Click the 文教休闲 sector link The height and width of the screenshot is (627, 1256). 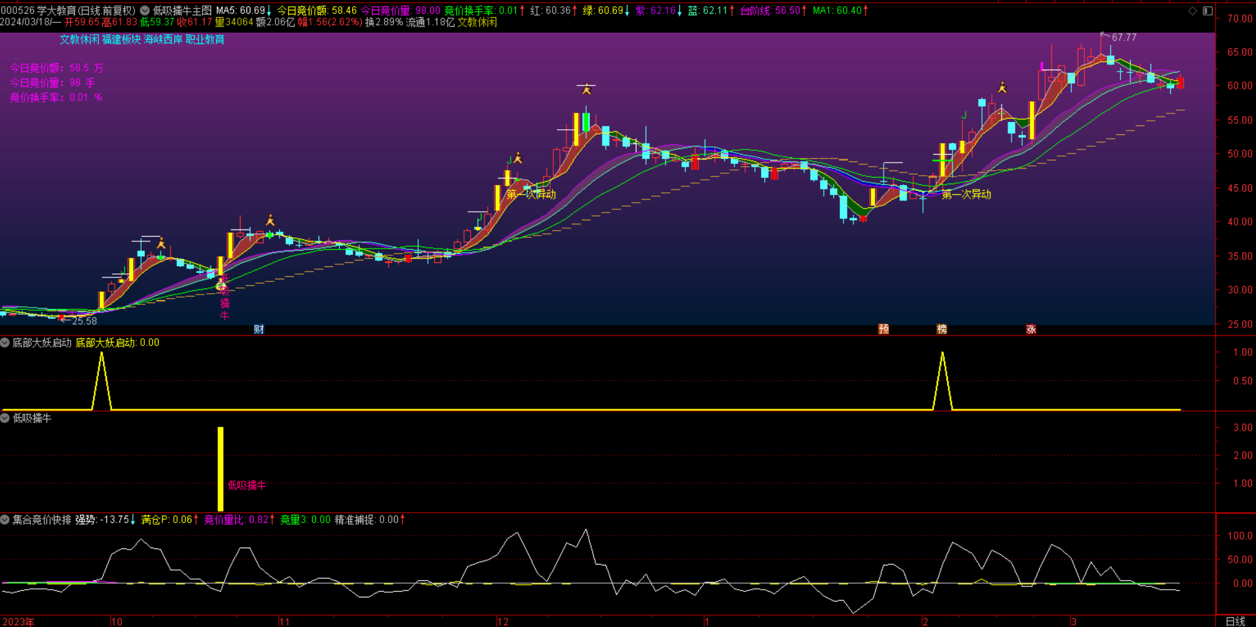(79, 39)
